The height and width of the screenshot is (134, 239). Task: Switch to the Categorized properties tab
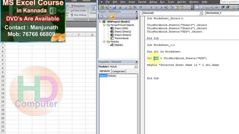coord(119,71)
